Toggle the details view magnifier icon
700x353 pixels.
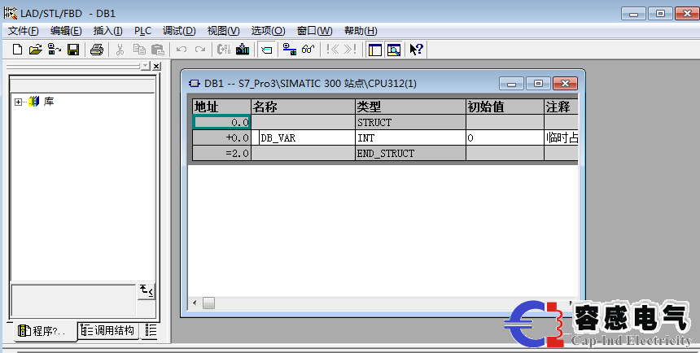pyautogui.click(x=394, y=50)
